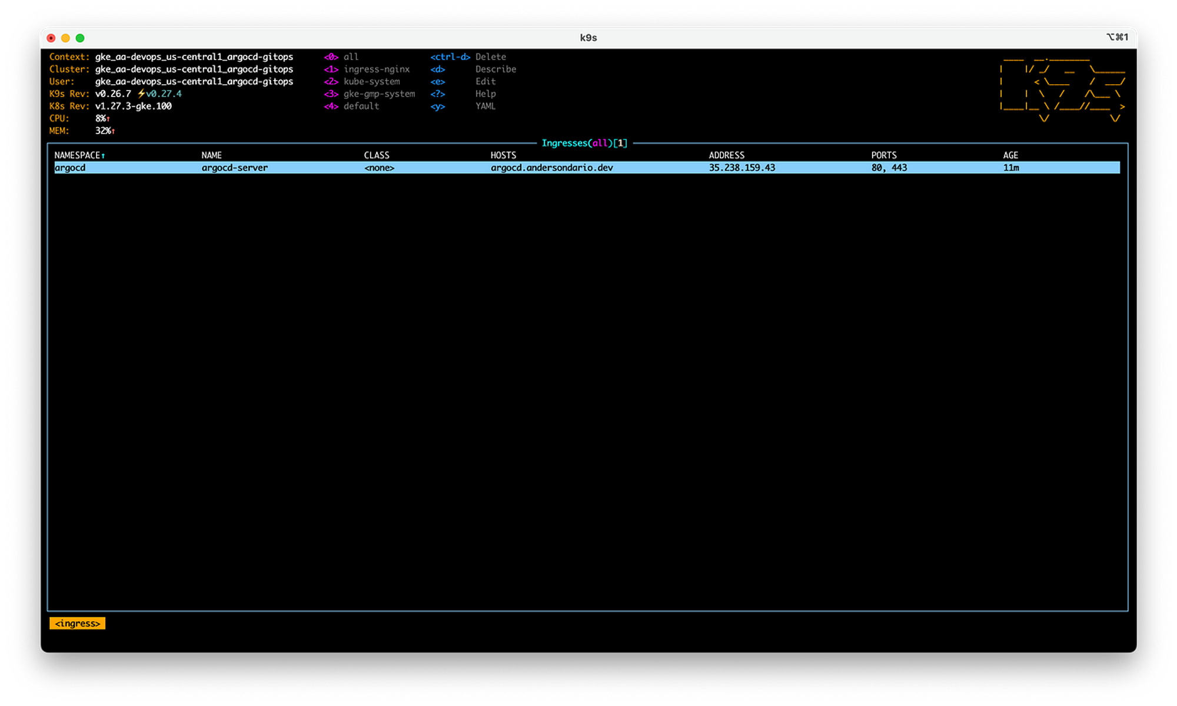Click the yellow minimize window button
This screenshot has height=706, width=1177.
[x=65, y=38]
